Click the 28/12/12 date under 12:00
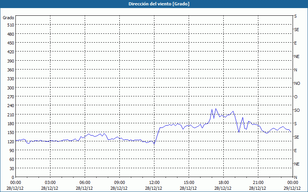The image size is (308, 192). [x=154, y=188]
